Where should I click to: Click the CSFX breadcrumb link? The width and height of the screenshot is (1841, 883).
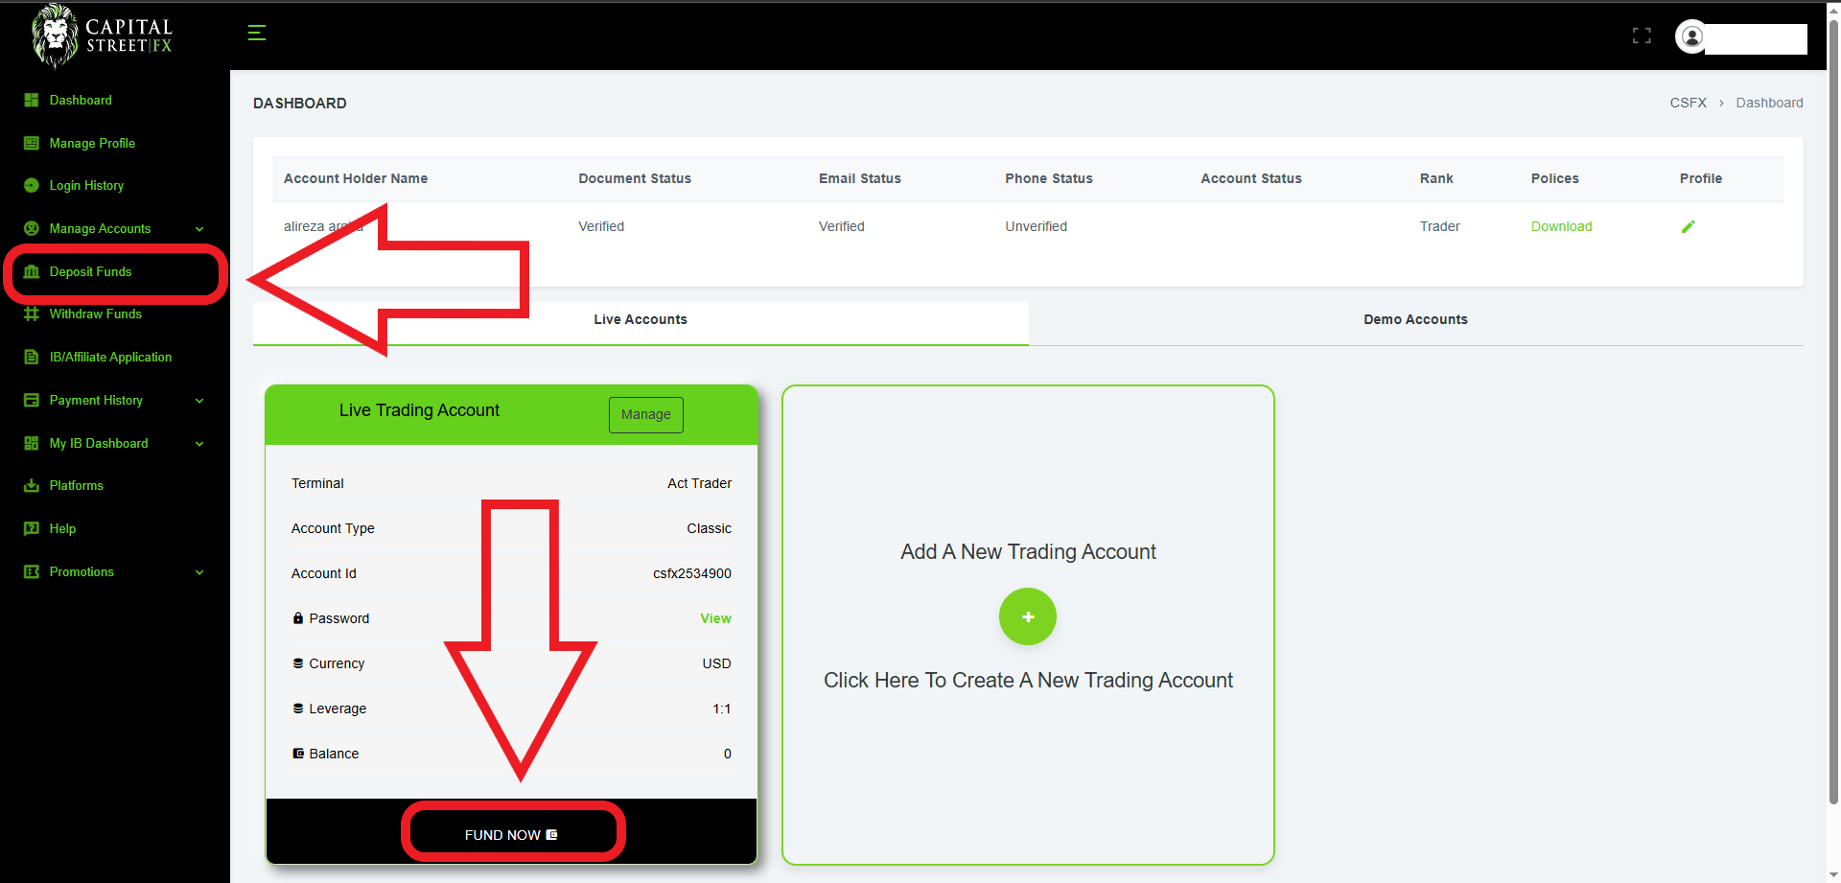click(x=1688, y=103)
